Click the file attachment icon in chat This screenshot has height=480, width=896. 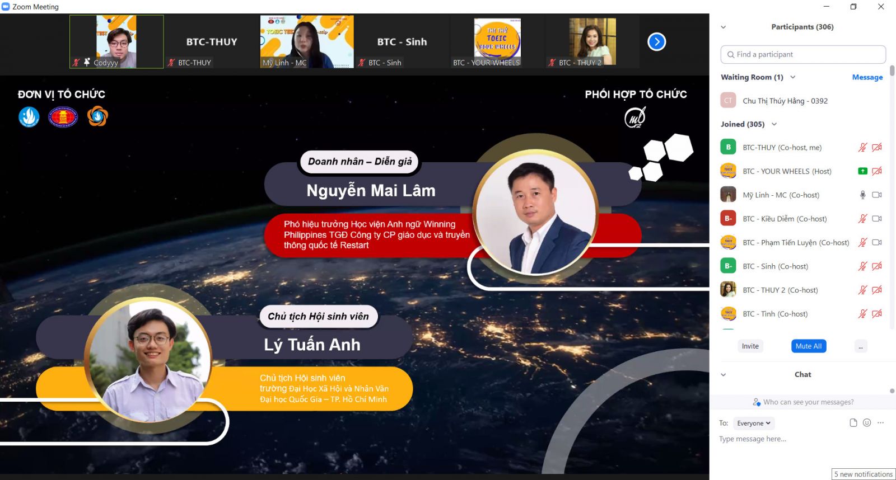(x=853, y=423)
